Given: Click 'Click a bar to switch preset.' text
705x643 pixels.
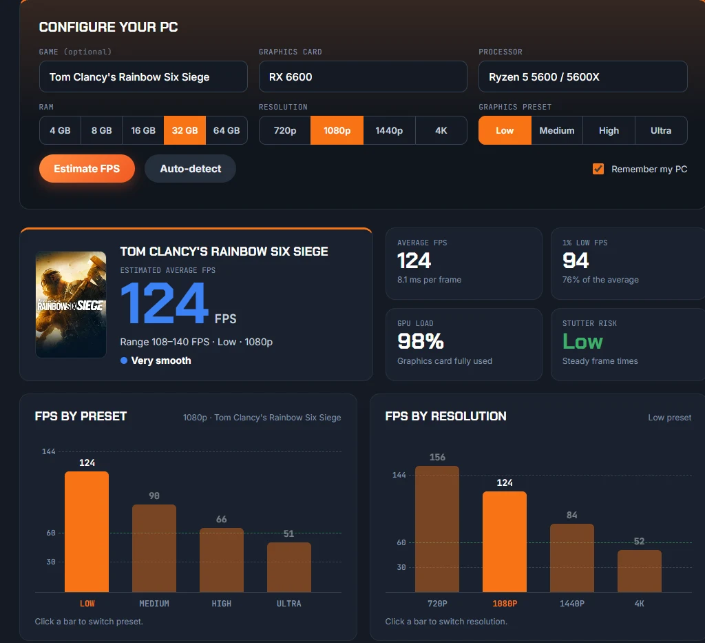Looking at the screenshot, I should 89,622.
